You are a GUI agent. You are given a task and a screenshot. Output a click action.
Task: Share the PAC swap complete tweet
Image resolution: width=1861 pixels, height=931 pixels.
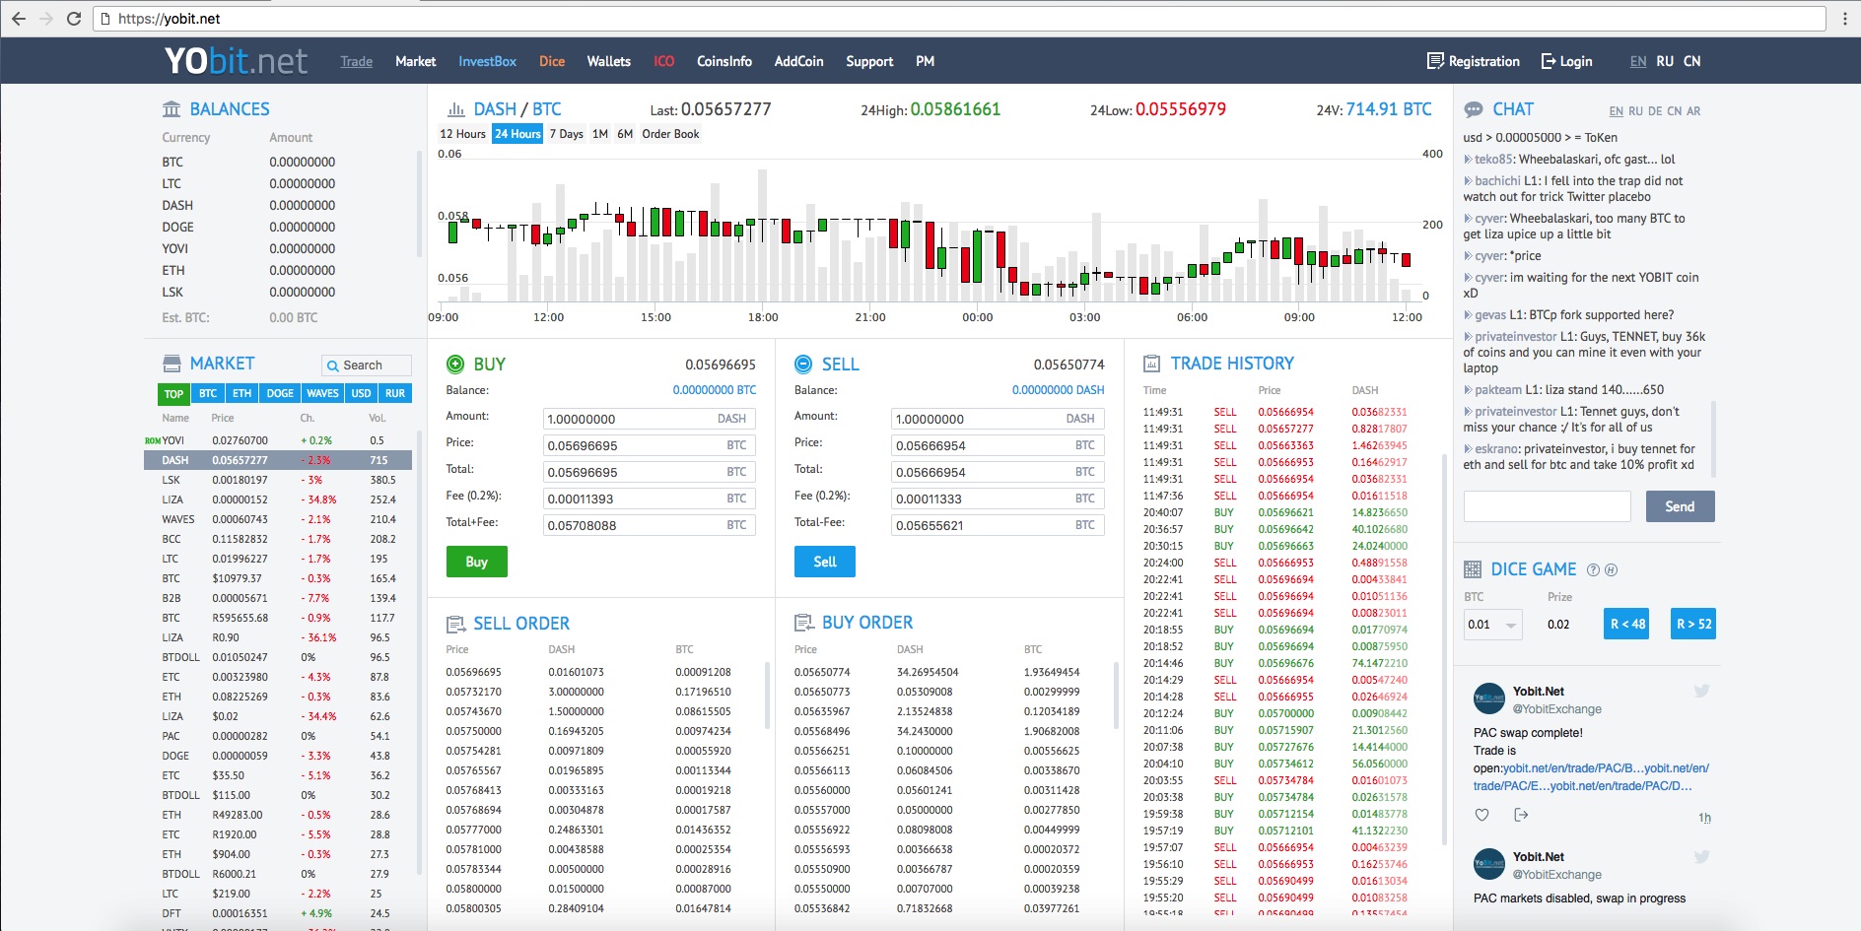point(1521,815)
